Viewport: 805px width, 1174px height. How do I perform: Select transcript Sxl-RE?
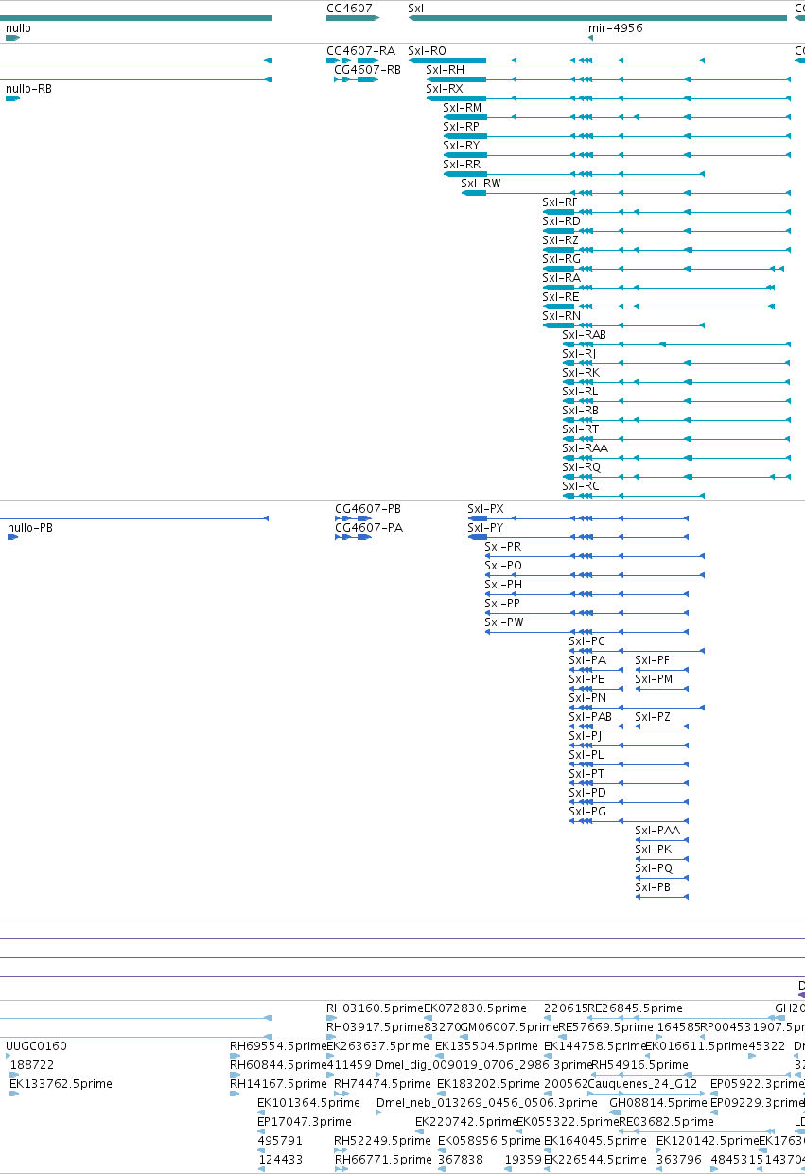560,297
